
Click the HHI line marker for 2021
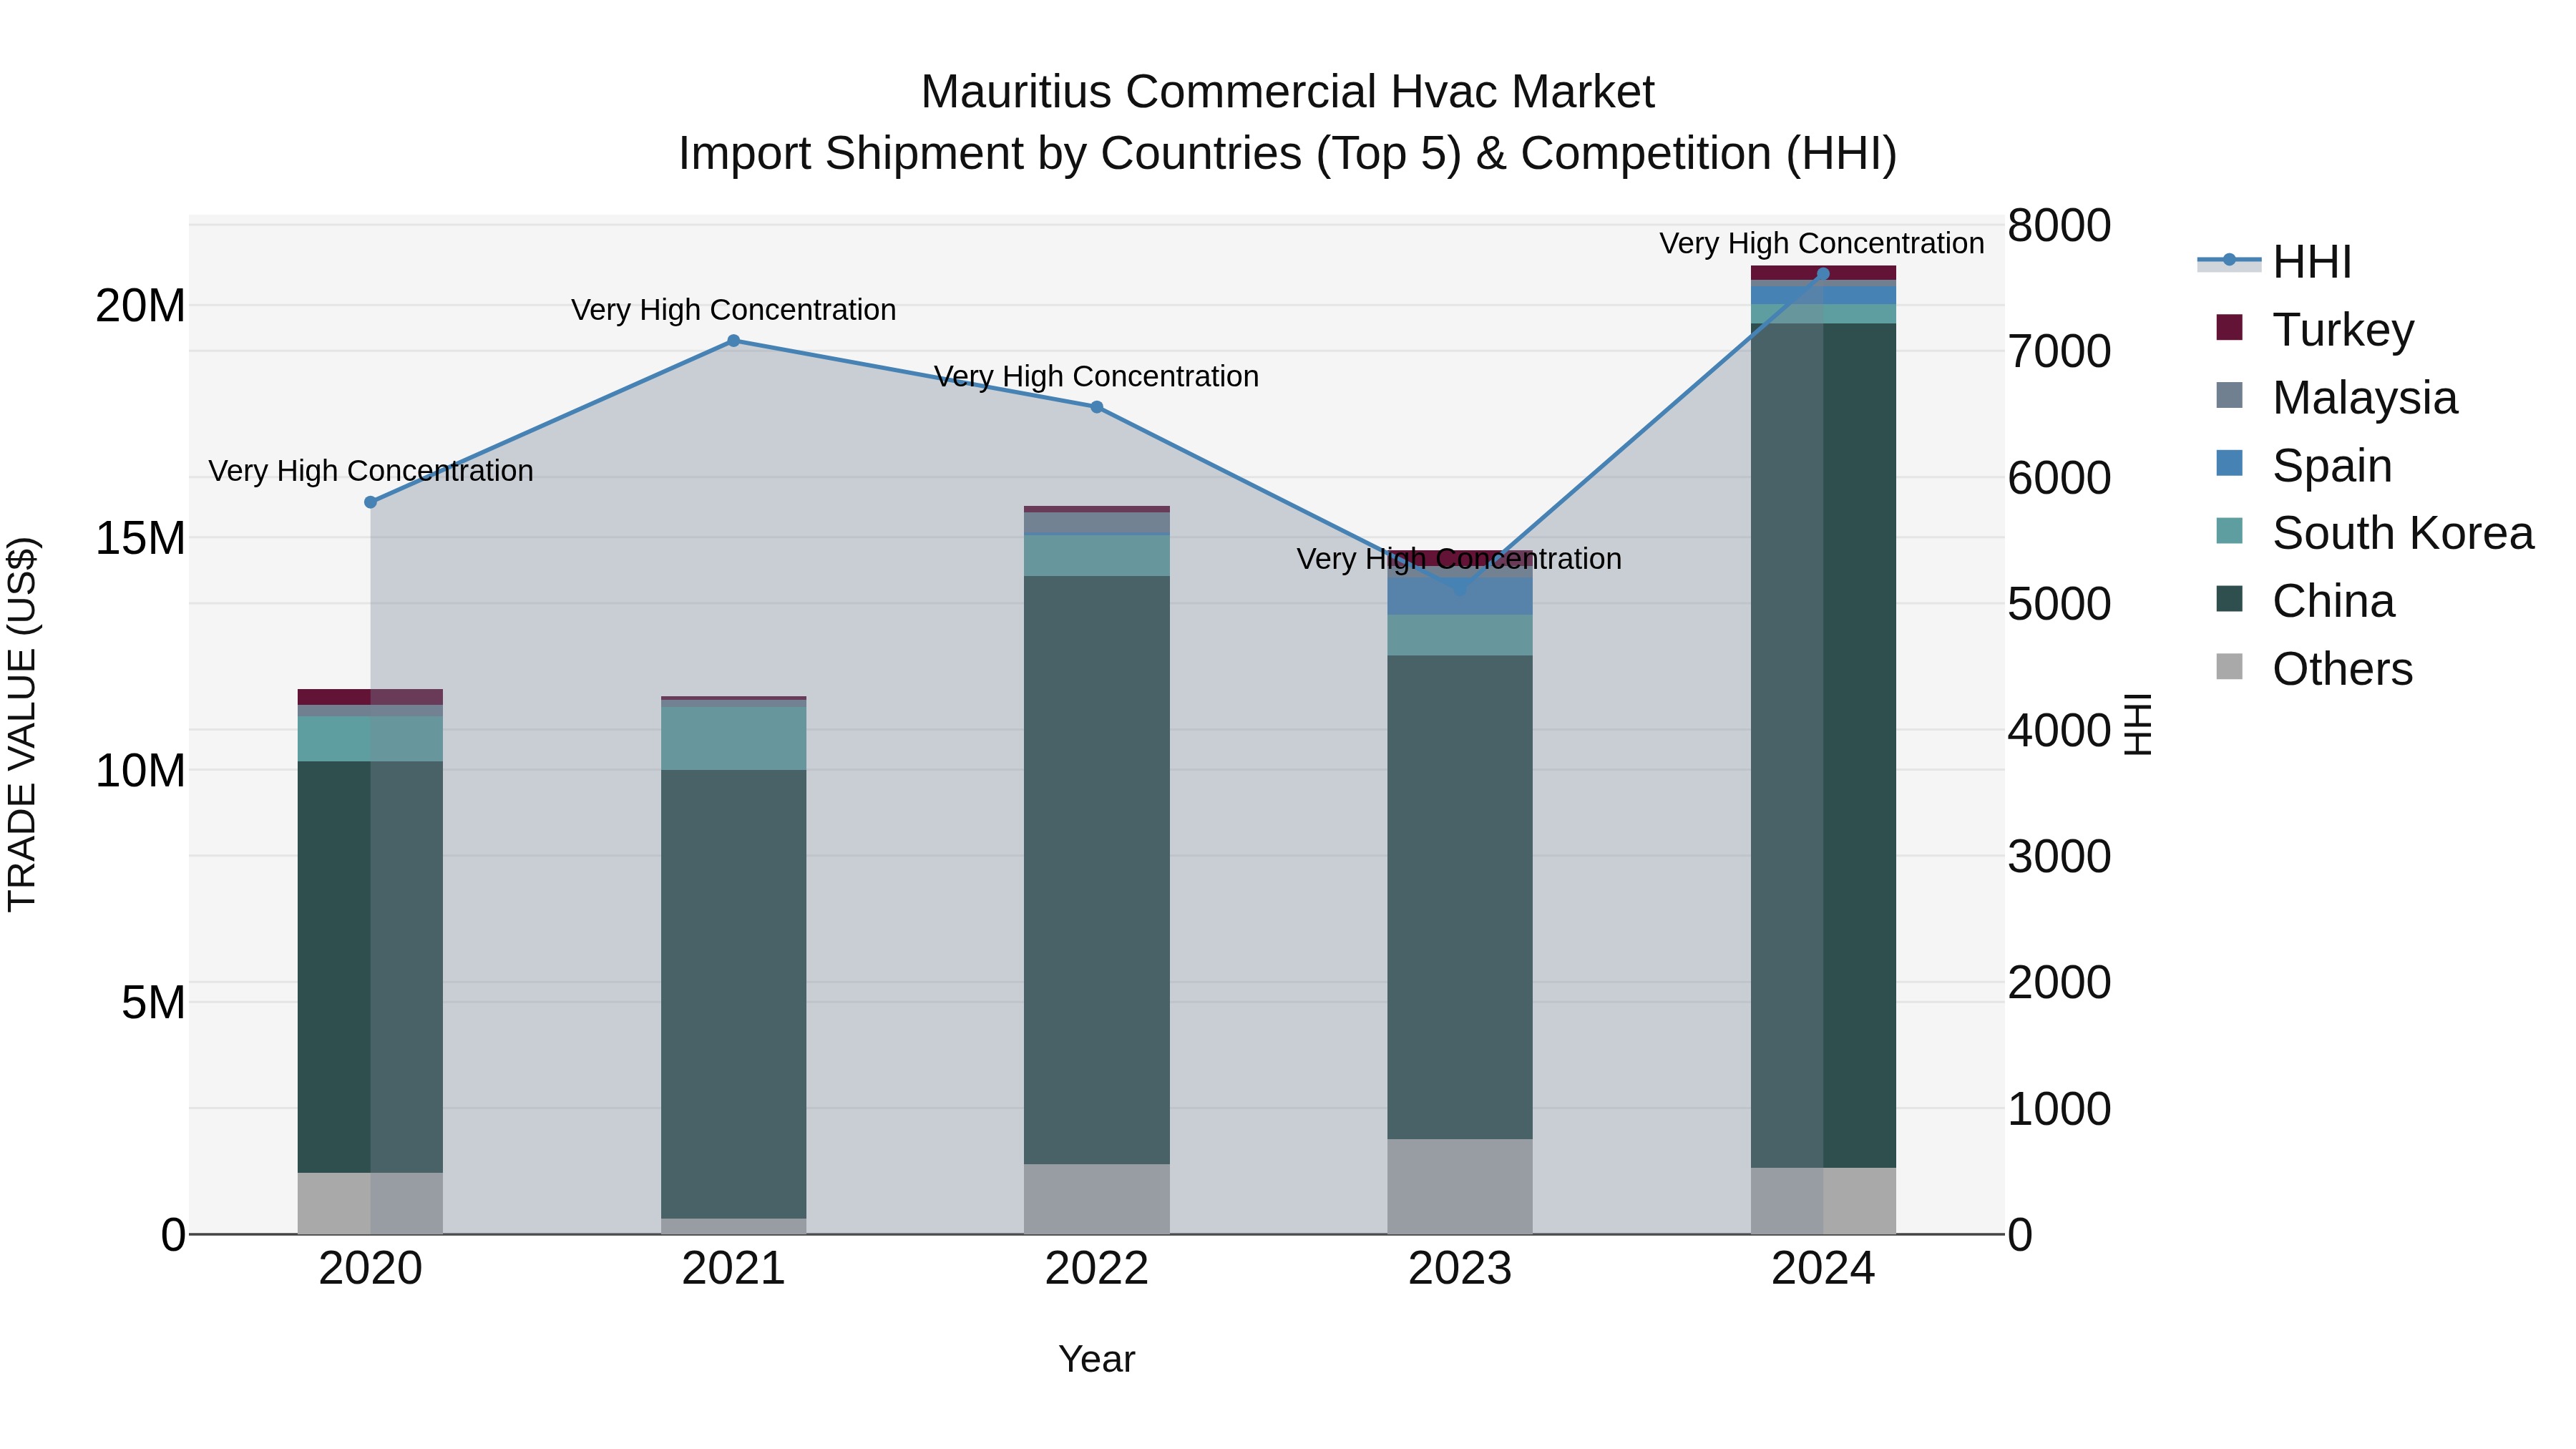pyautogui.click(x=733, y=341)
